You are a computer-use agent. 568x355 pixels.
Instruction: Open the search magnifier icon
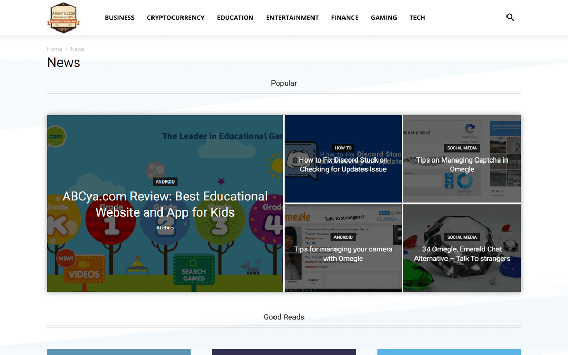tap(510, 17)
